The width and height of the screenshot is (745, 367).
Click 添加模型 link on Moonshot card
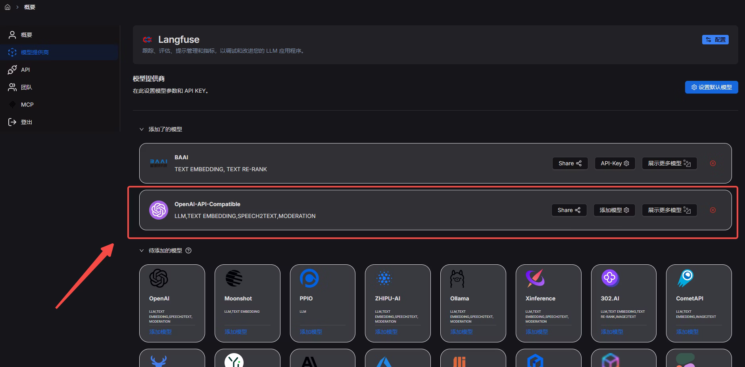point(236,332)
